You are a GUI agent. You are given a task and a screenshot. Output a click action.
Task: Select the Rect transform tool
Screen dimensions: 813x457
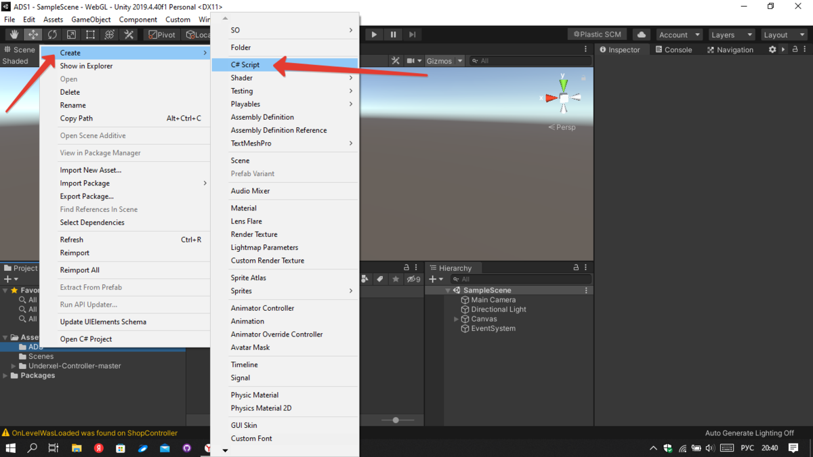click(x=90, y=35)
